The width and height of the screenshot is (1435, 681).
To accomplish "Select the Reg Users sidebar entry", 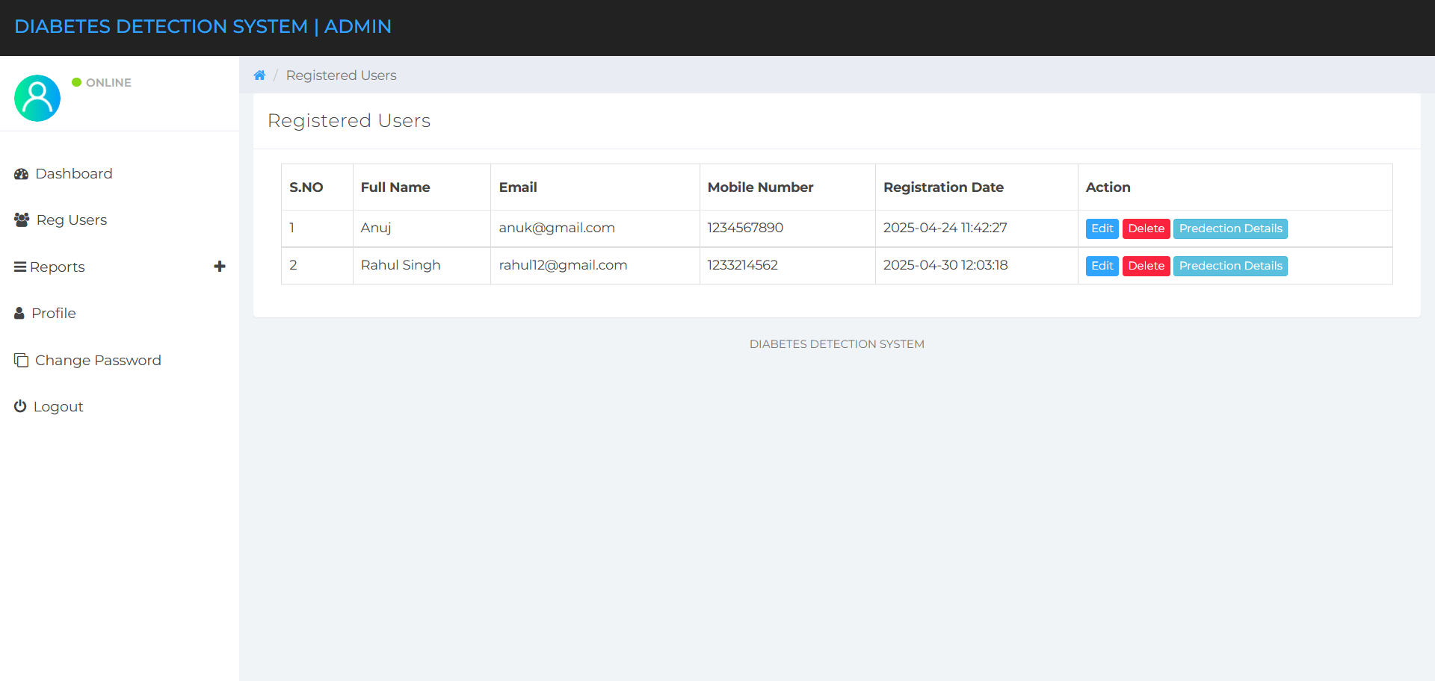I will pyautogui.click(x=71, y=220).
